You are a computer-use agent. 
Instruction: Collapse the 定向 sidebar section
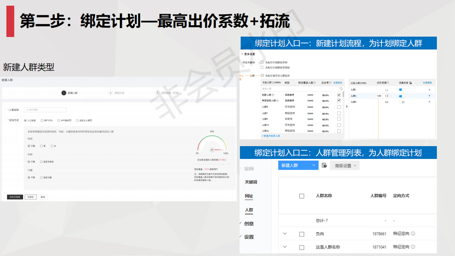click(241, 168)
